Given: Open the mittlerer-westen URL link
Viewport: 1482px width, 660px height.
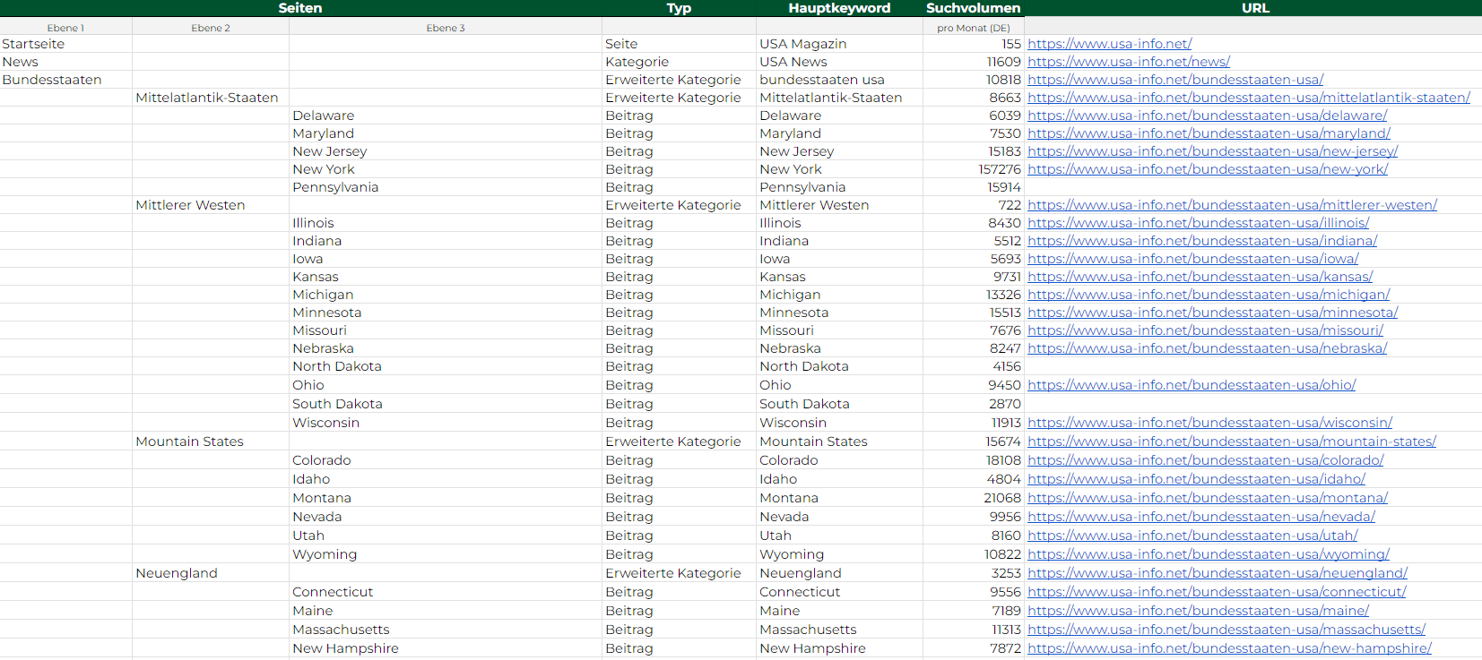Looking at the screenshot, I should point(1232,205).
